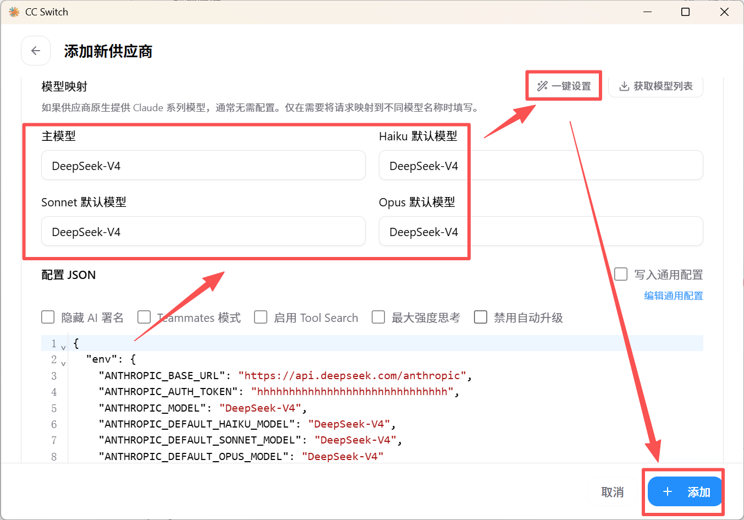Screen dimensions: 744x520
Task: Check the 禁用自动升级 option
Action: 481,318
